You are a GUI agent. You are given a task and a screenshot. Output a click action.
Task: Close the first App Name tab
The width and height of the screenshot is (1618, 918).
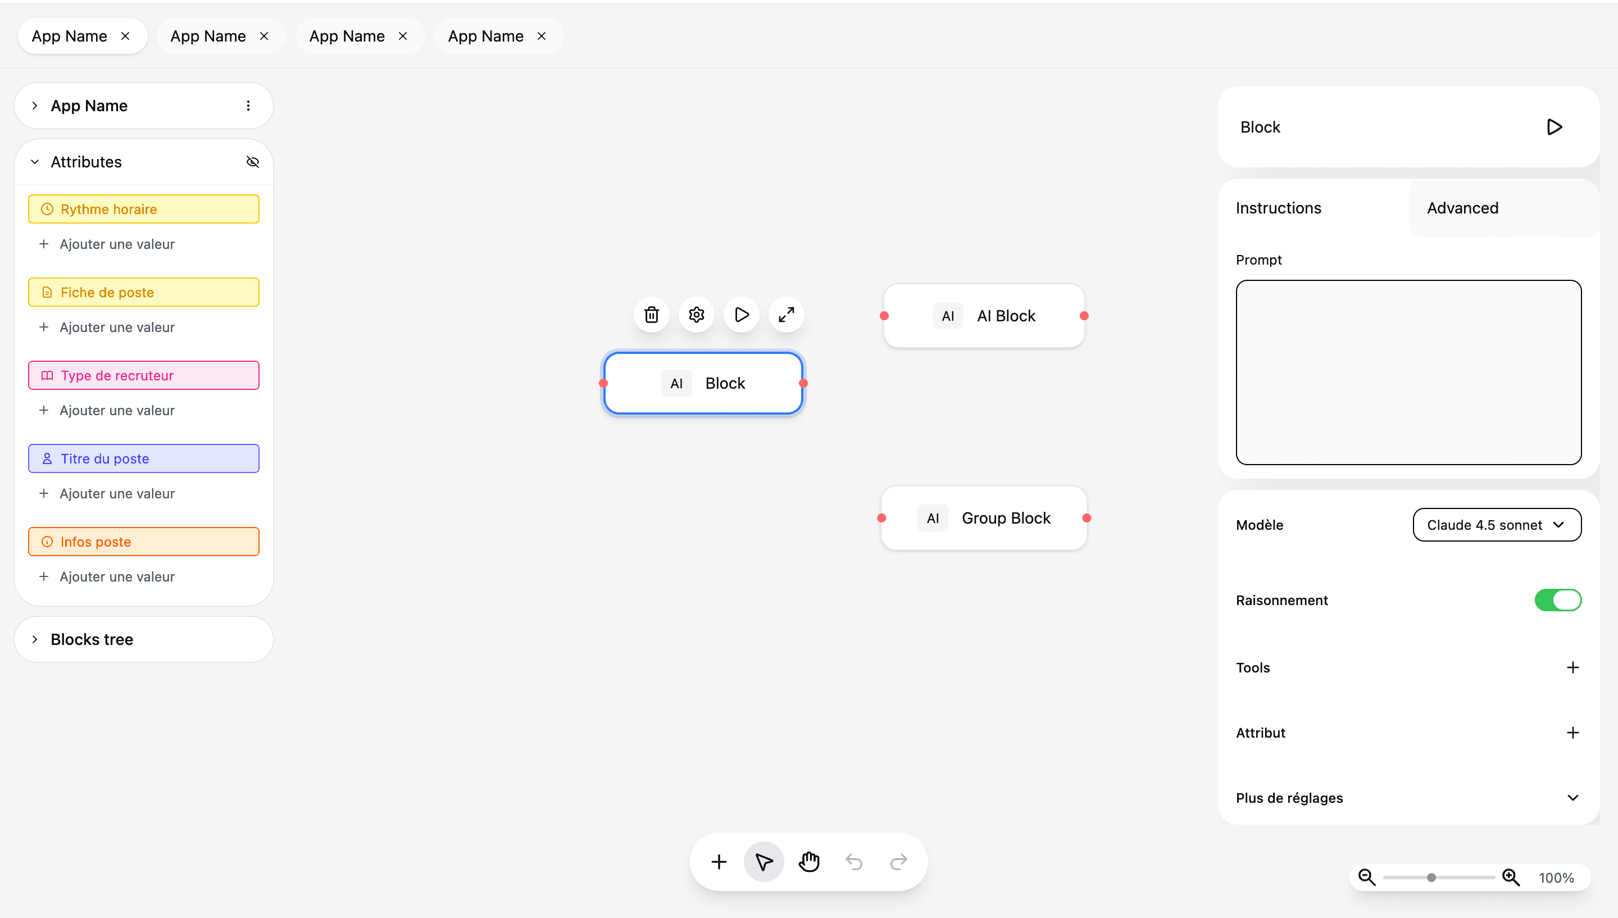(125, 36)
